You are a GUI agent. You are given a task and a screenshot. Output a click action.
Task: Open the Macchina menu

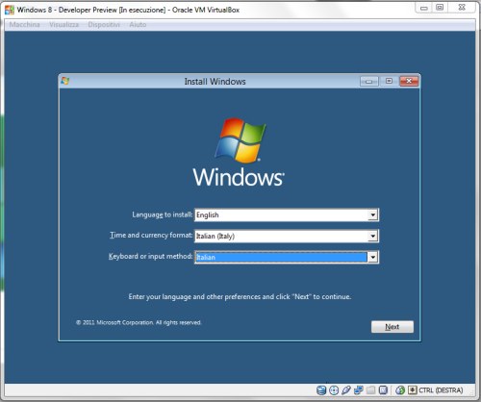point(24,24)
